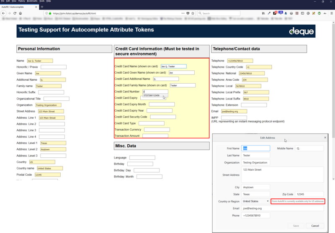This screenshot has width=335, height=233.
Task: Open the Library icon in the toolbar
Action: tap(263, 13)
